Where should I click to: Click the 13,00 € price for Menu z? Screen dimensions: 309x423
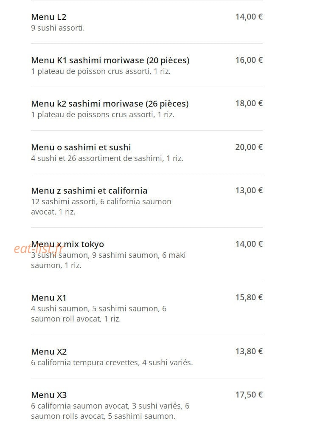point(249,190)
